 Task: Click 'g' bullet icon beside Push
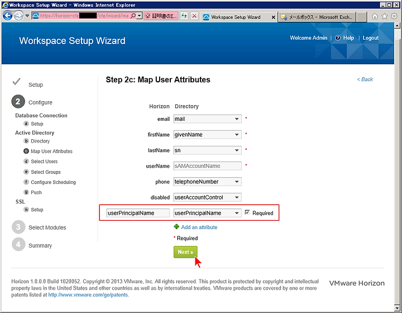click(x=26, y=192)
